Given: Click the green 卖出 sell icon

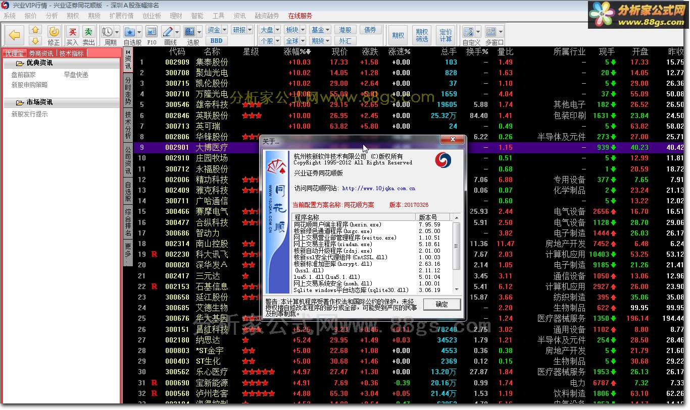Looking at the screenshot, I should point(89,31).
